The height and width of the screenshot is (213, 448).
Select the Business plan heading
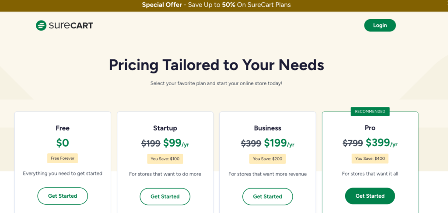(268, 128)
